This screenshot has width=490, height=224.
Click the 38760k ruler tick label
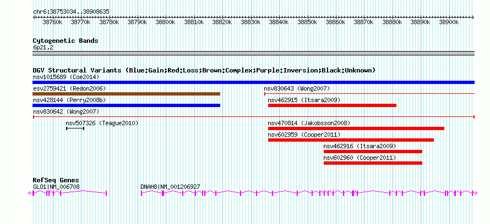pyautogui.click(x=52, y=23)
